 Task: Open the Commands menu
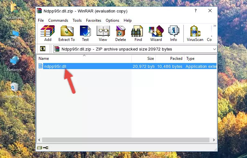point(58,20)
